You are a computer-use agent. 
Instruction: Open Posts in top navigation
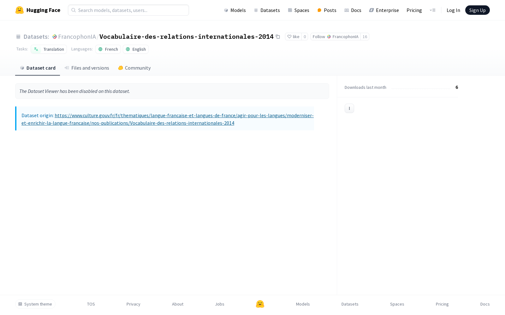click(327, 10)
